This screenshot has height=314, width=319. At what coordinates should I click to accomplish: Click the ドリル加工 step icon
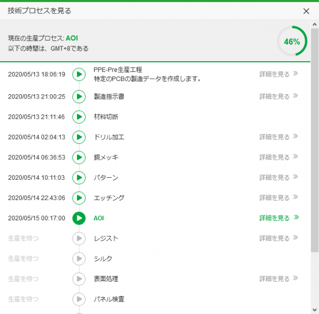[x=79, y=137]
